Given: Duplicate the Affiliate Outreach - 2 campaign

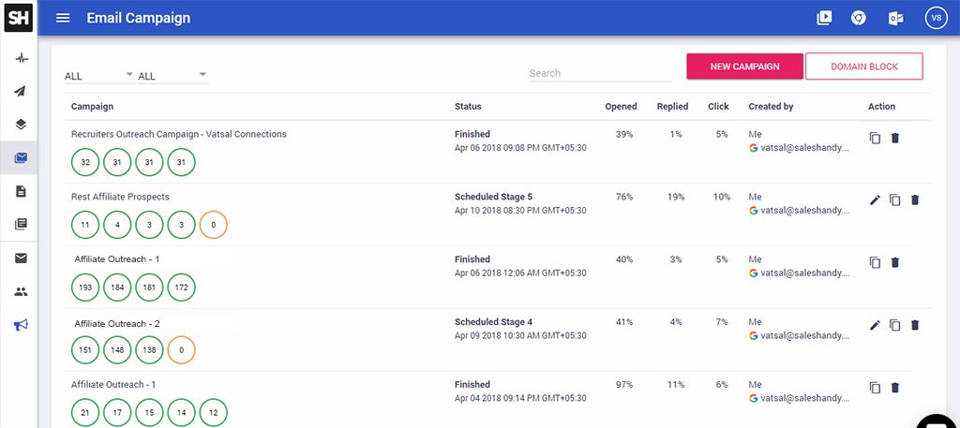Looking at the screenshot, I should point(895,325).
